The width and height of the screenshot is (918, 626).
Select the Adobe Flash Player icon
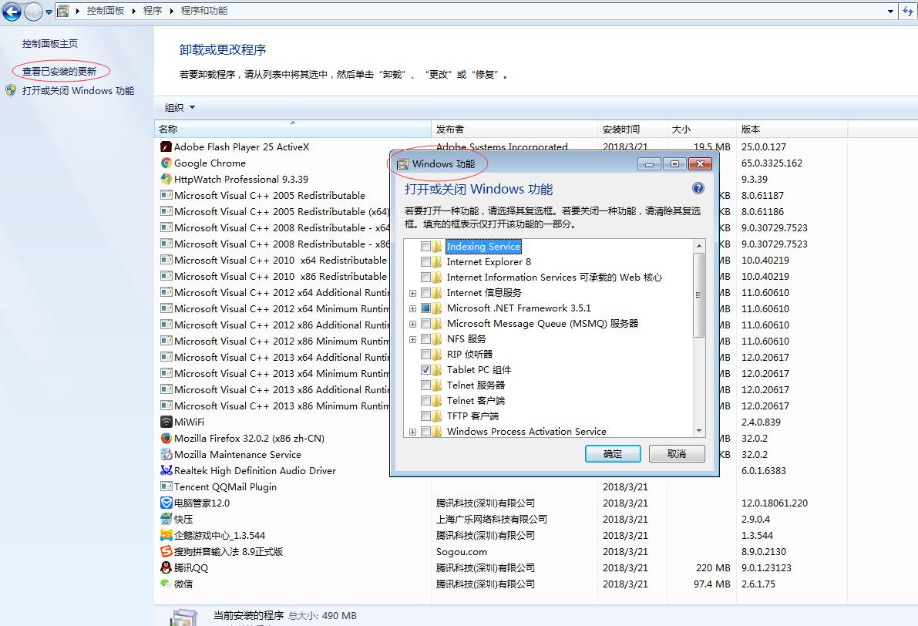click(x=166, y=146)
